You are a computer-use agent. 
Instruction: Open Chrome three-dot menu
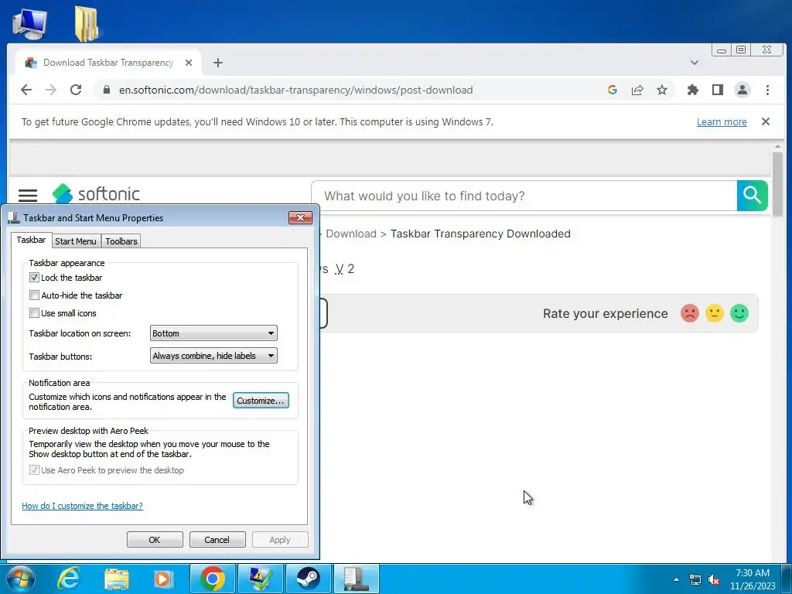pos(767,90)
